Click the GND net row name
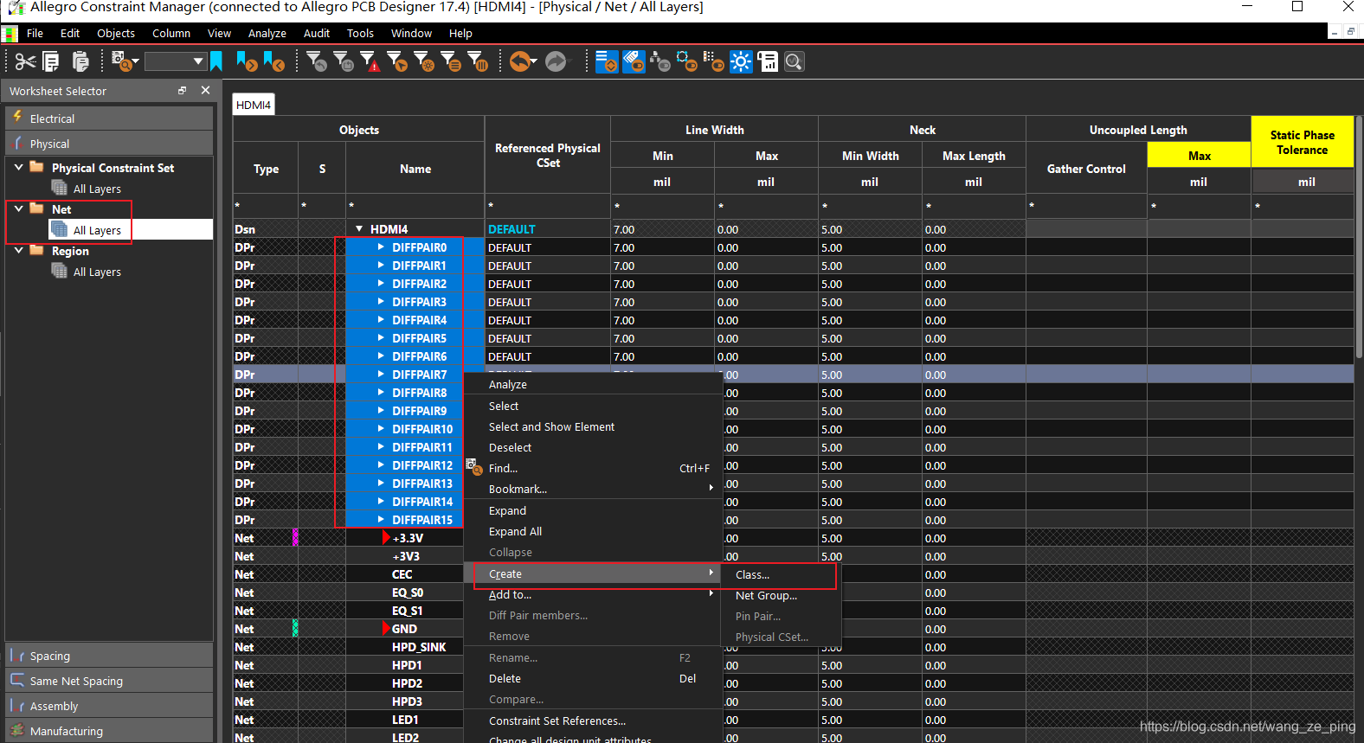Screen dimensions: 1364x743 (404, 629)
